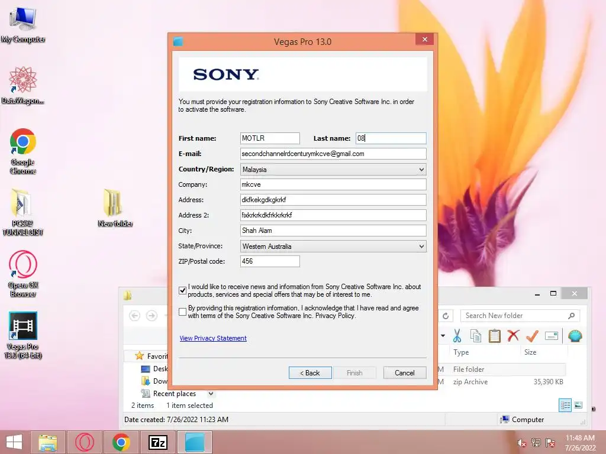Launch the Vegas Pro 13.0 (64-bit) shortcut
Viewport: 606px width, 454px height.
click(23, 335)
